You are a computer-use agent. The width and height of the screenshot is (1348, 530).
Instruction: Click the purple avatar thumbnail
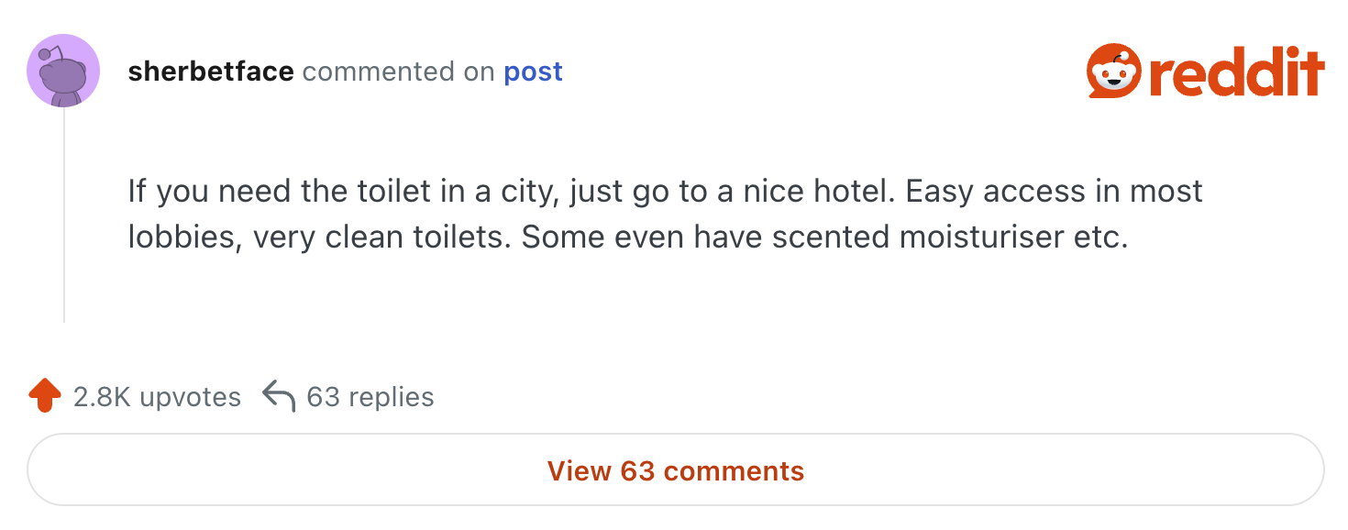pos(62,71)
